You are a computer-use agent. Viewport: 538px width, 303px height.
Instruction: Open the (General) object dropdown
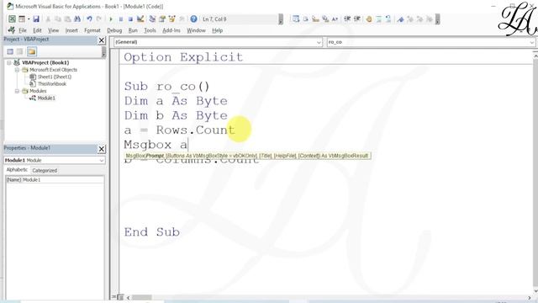coord(319,42)
